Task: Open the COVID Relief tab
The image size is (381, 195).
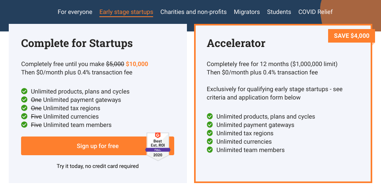Action: pos(315,12)
